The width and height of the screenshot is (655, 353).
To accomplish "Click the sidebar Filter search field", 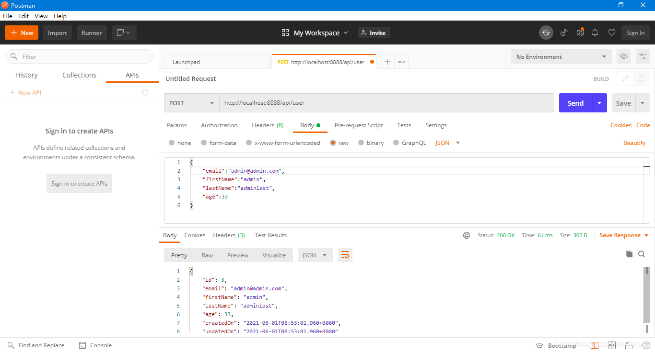I will [79, 56].
